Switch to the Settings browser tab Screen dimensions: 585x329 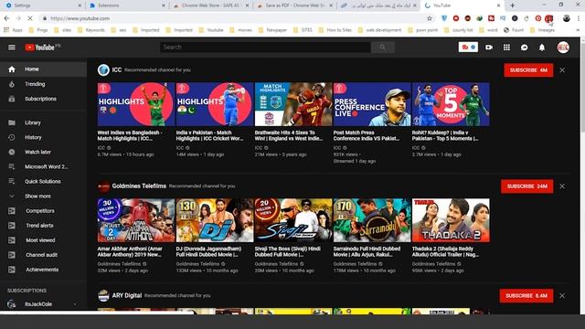[42, 5]
